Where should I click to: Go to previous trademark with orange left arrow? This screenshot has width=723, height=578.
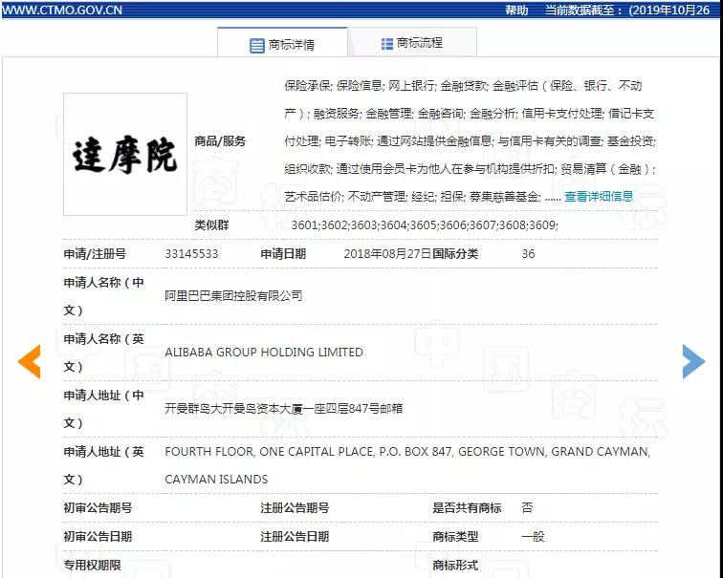30,360
